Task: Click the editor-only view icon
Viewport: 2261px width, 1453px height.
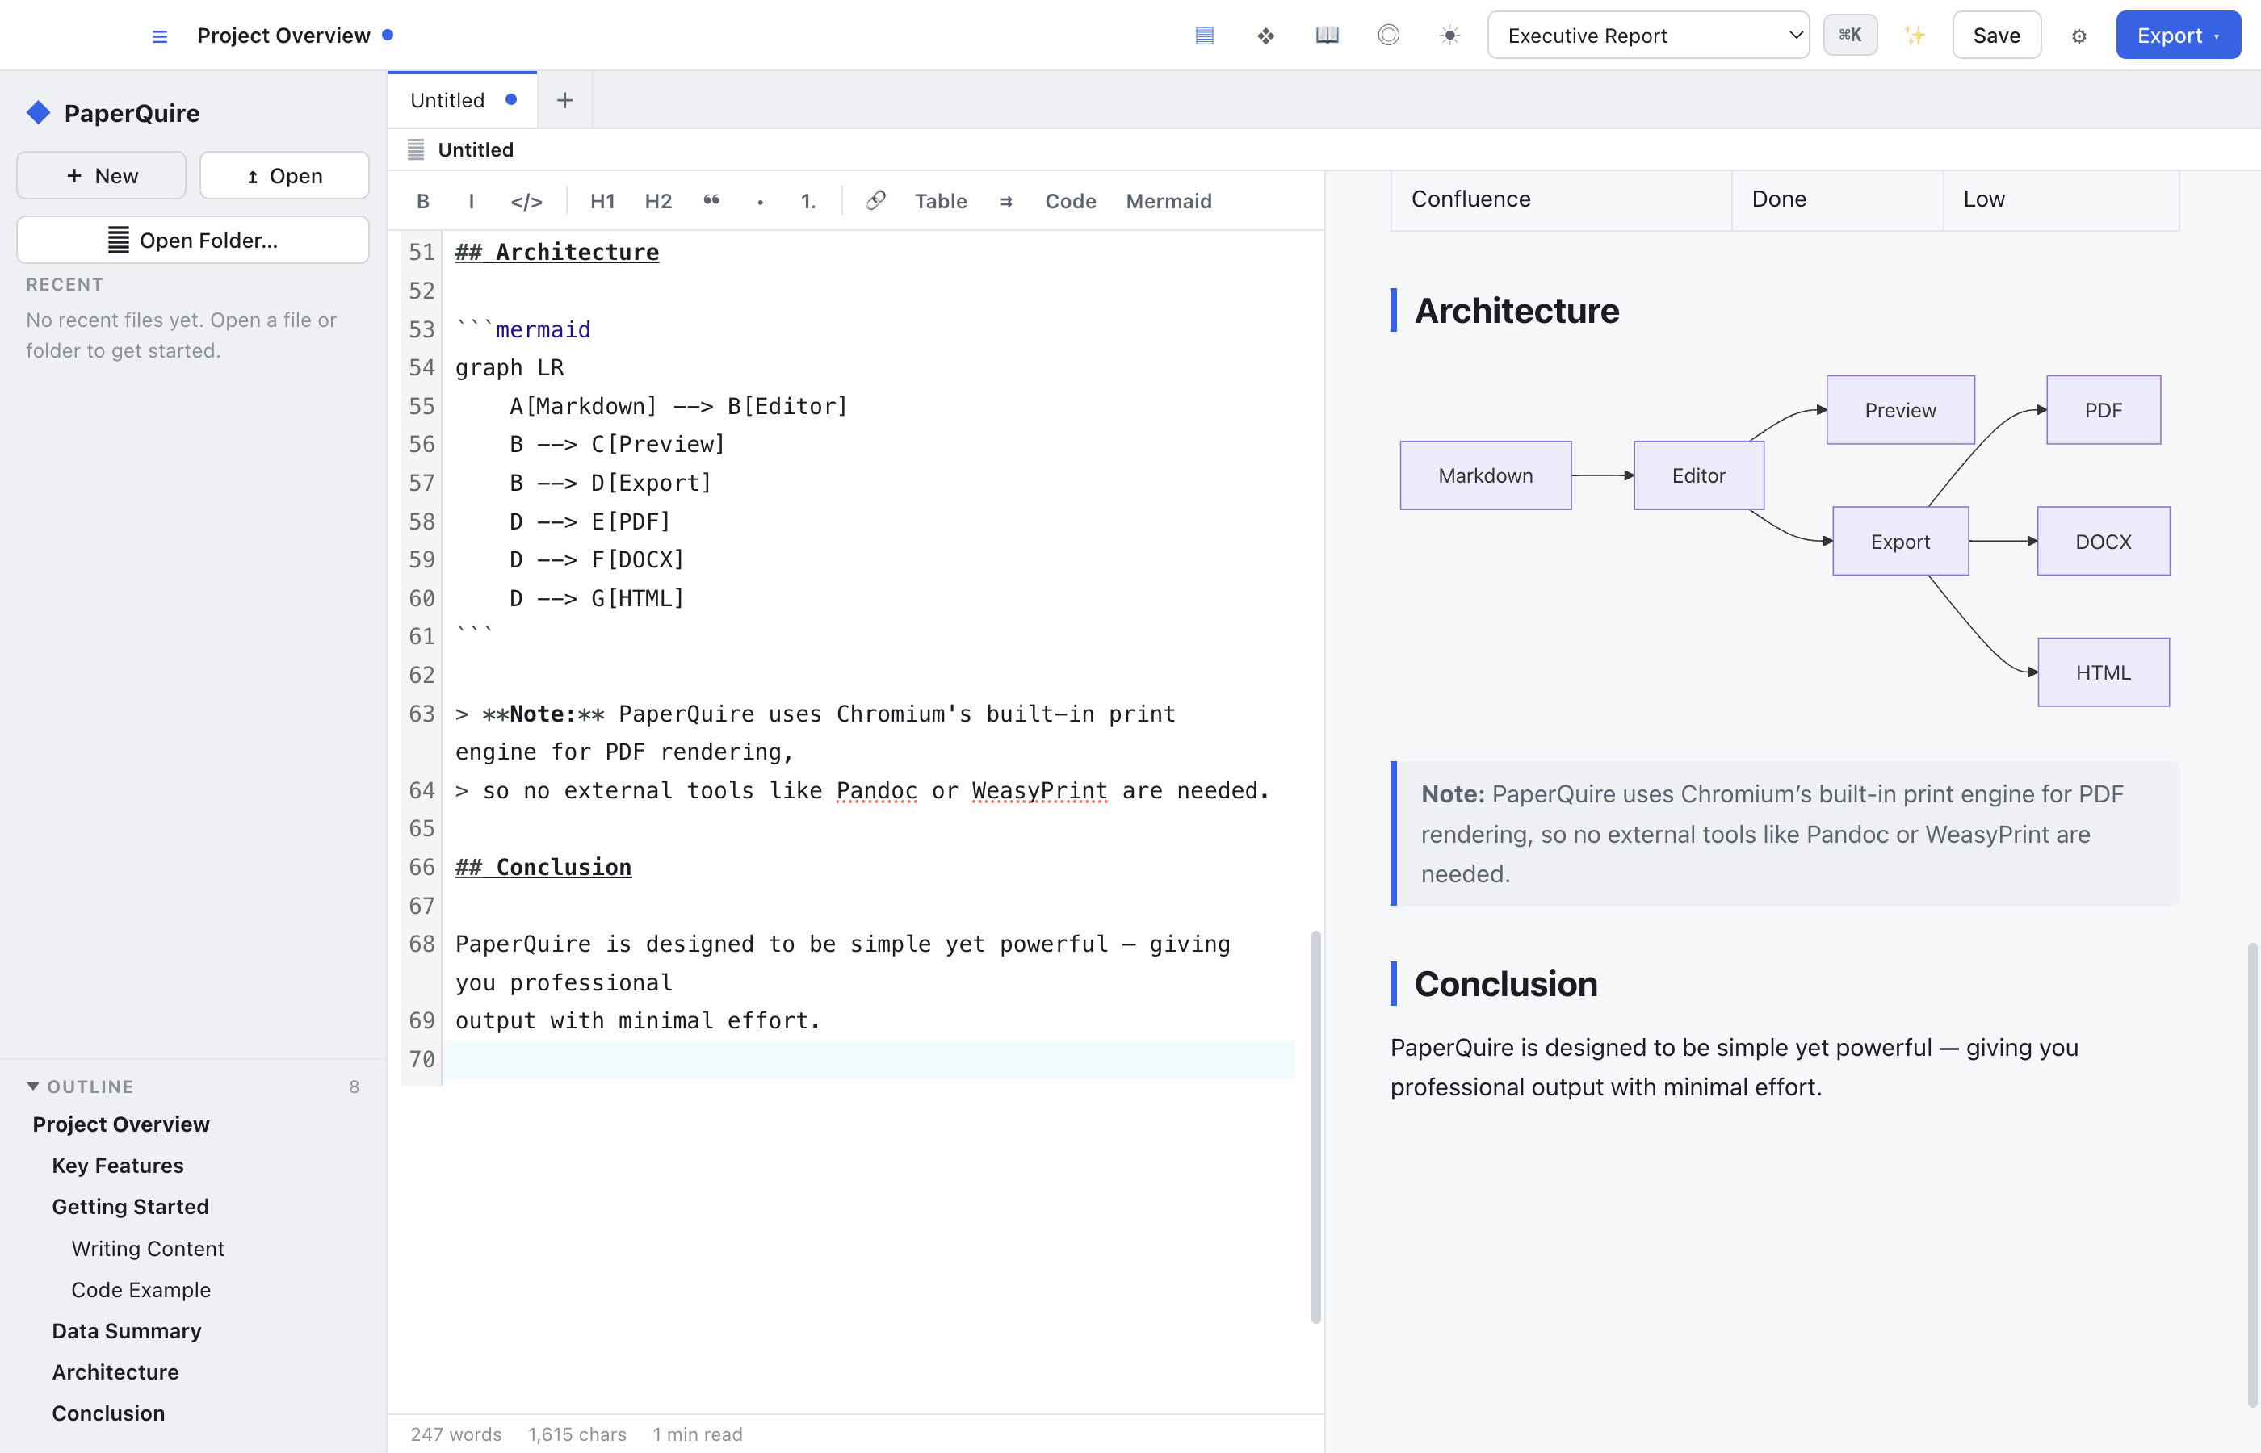Action: tap(1204, 36)
